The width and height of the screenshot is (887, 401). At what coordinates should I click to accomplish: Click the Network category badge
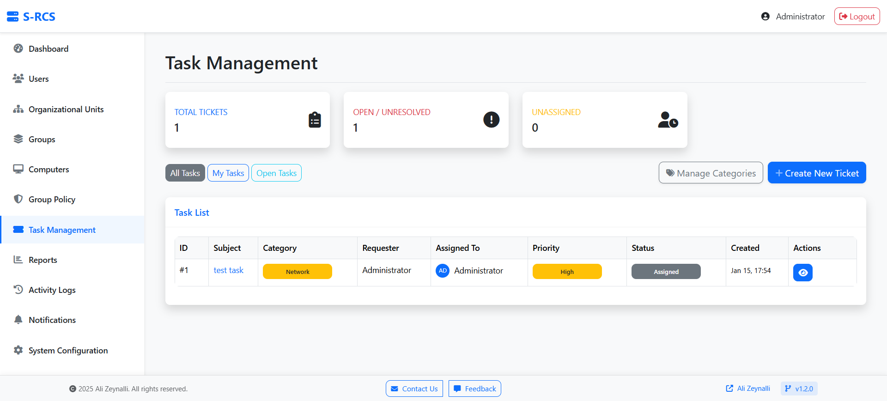tap(298, 272)
